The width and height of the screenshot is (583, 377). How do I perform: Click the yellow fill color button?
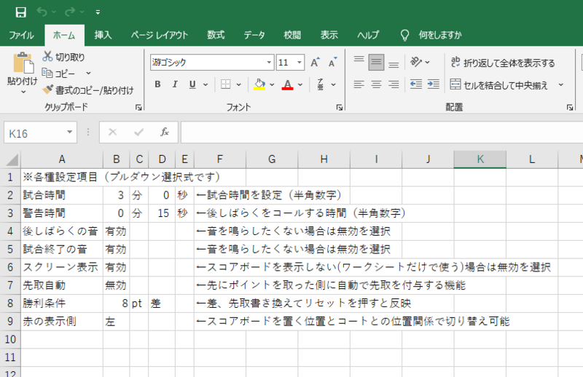coord(259,84)
